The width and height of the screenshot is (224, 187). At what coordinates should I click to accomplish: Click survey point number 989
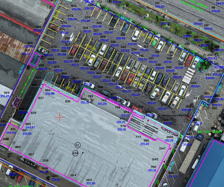tap(171, 173)
